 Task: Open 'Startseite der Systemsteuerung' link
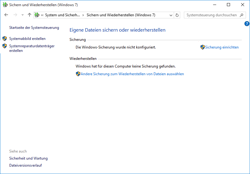click(34, 28)
